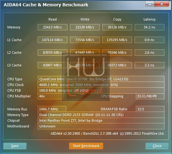The width and height of the screenshot is (172, 154).
Task: Select the L1 Cache Read result
Action: pos(53,40)
